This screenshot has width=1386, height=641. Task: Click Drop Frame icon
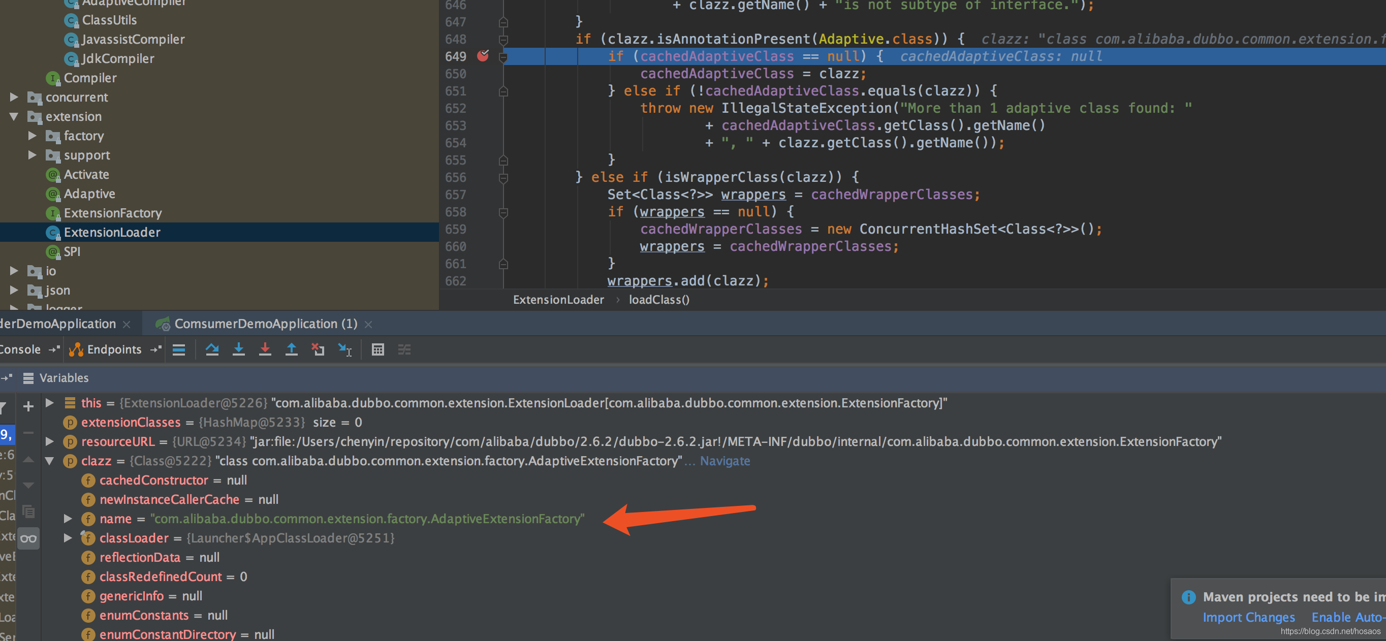pyautogui.click(x=318, y=349)
